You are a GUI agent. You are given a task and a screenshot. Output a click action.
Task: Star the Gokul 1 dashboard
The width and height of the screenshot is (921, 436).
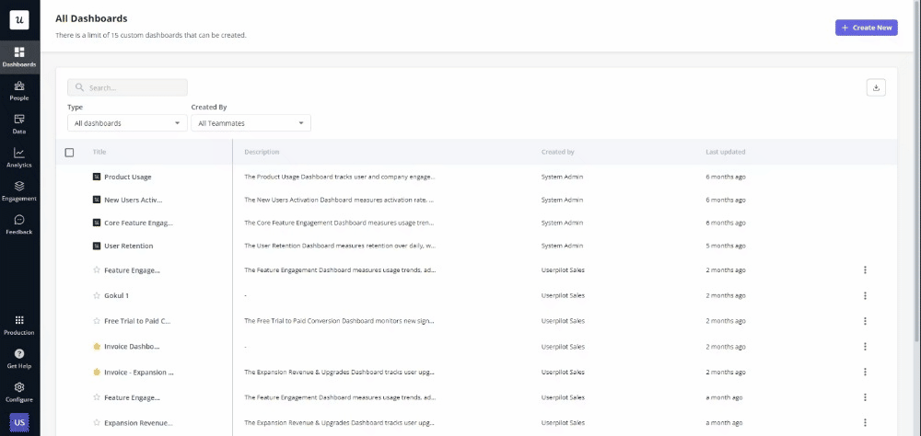point(97,295)
